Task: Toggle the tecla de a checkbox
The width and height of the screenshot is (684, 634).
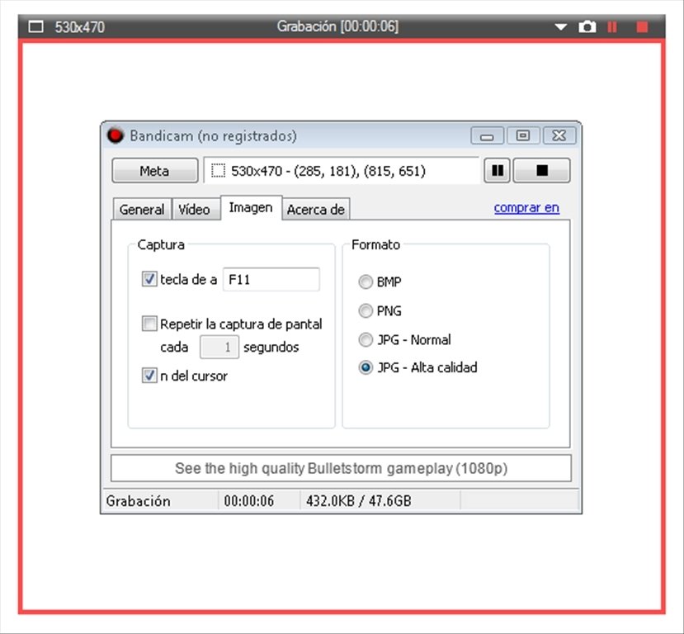Action: [149, 279]
